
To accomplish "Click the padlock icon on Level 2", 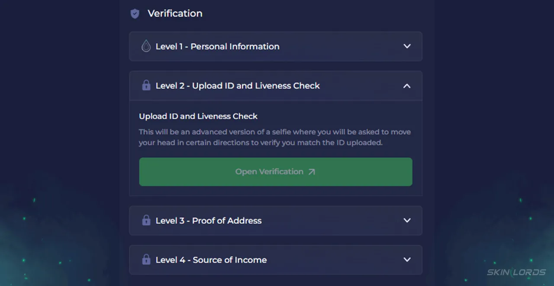I will [146, 85].
